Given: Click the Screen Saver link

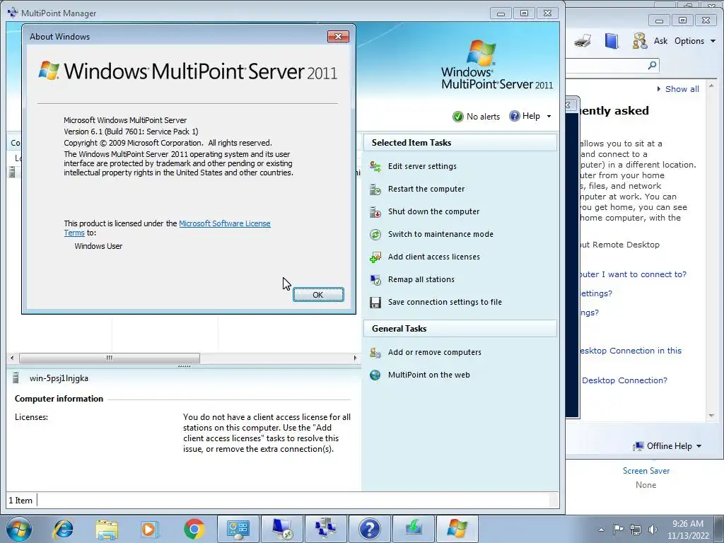Looking at the screenshot, I should [646, 471].
